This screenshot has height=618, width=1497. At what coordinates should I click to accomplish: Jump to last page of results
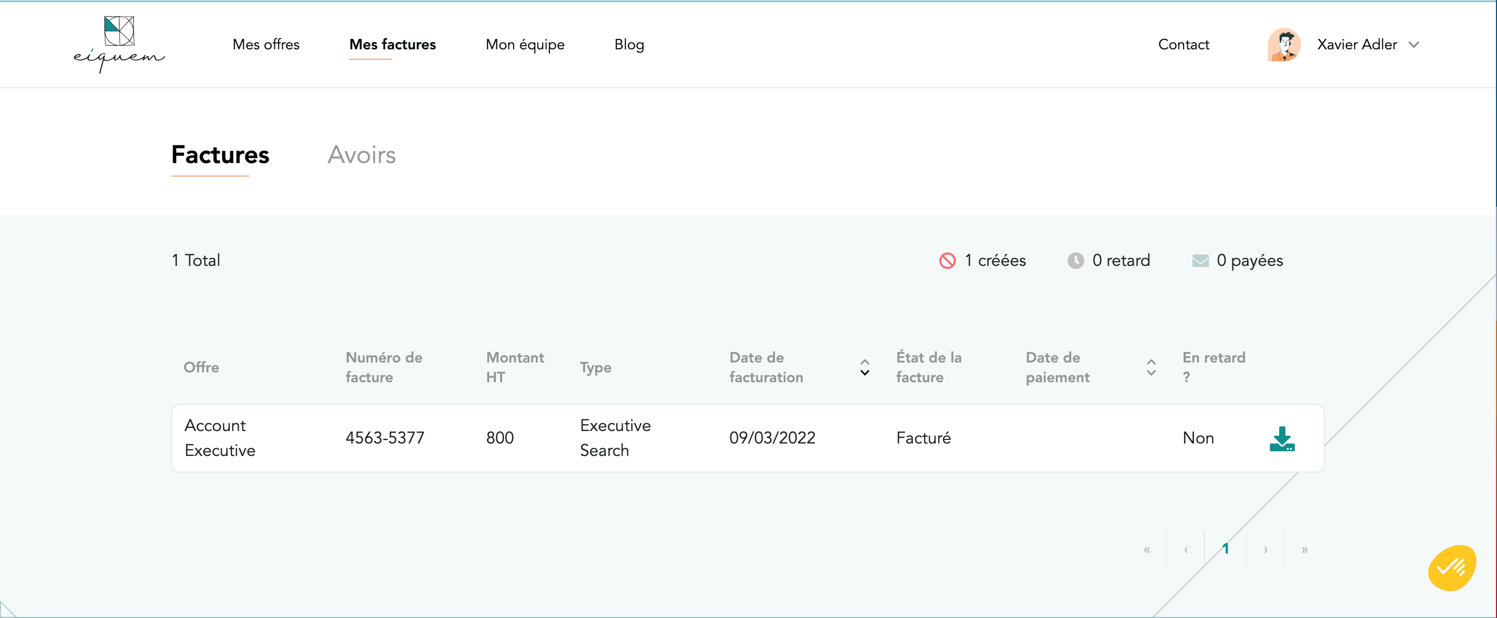pos(1305,549)
